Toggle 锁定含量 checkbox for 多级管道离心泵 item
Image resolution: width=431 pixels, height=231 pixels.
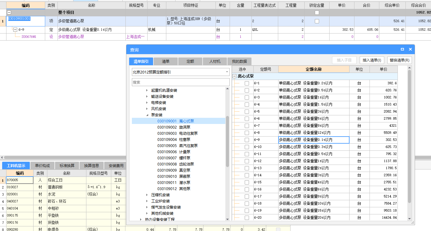pos(317,21)
